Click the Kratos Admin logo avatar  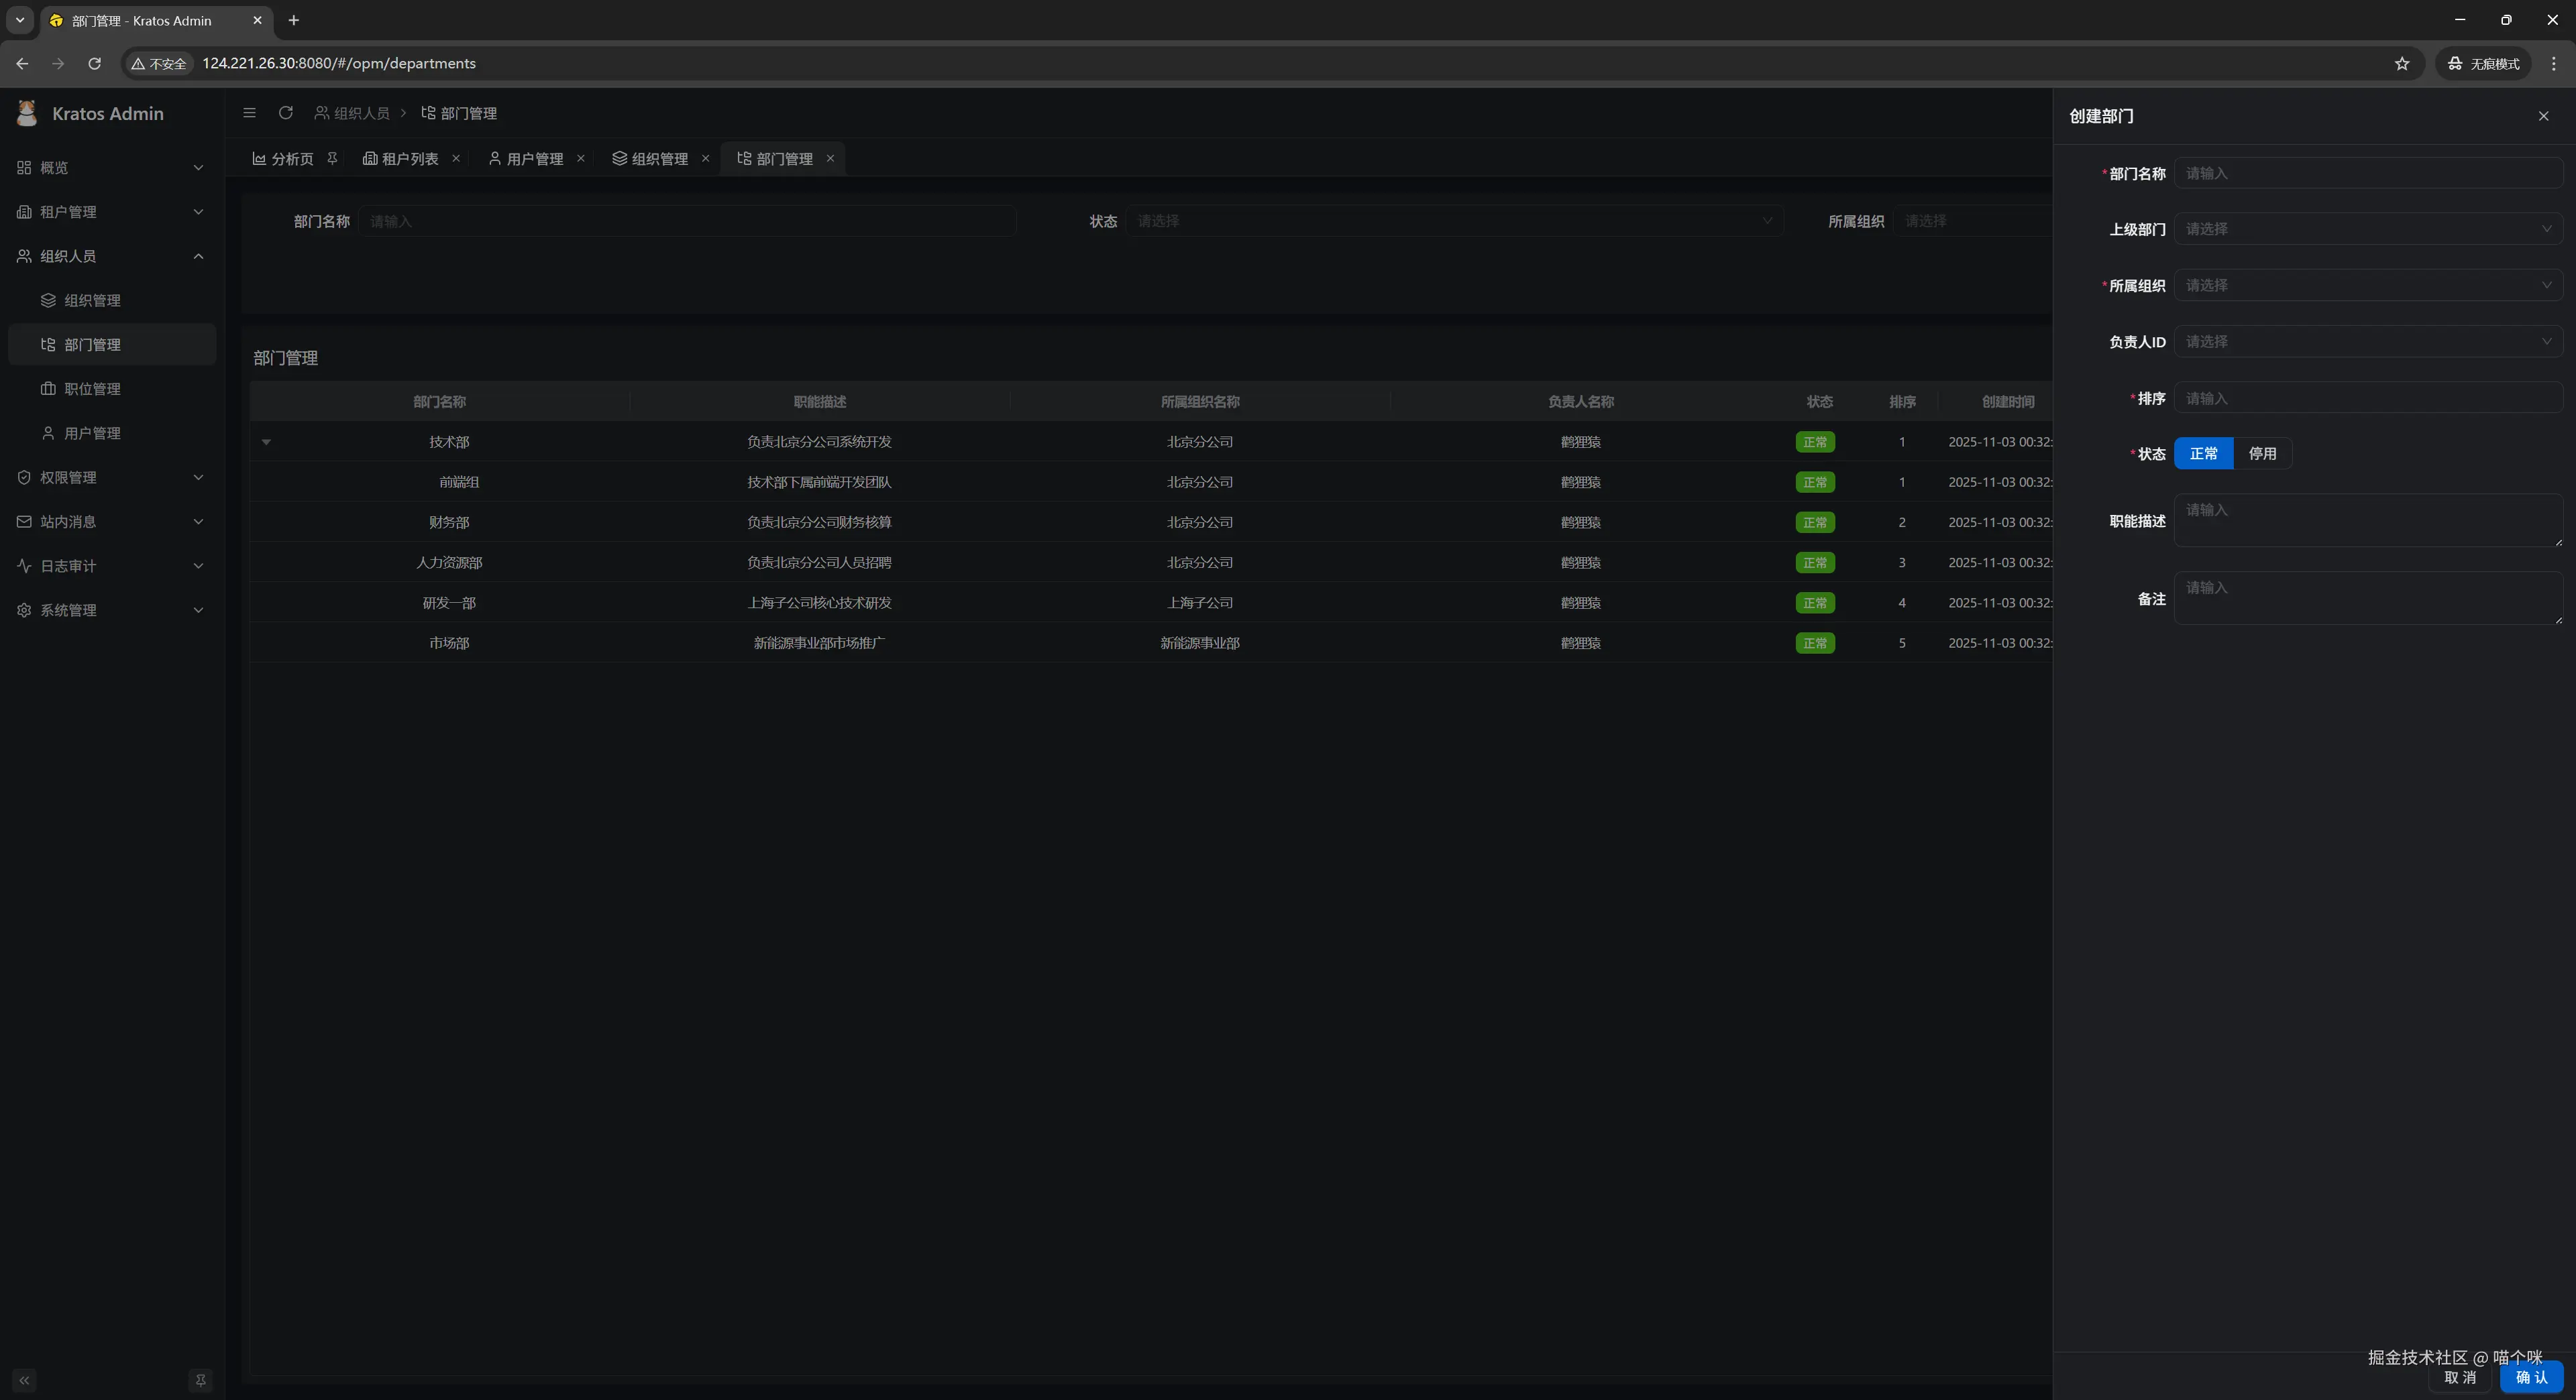(x=27, y=113)
